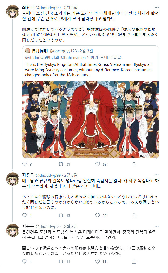This screenshot has width=168, height=273.
Task: Retweet the first tweet showing 31 retweets
Action: (61, 164)
